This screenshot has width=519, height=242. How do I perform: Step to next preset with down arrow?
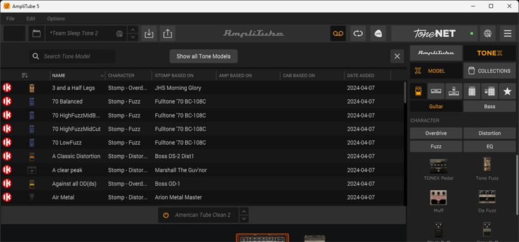pyautogui.click(x=133, y=37)
